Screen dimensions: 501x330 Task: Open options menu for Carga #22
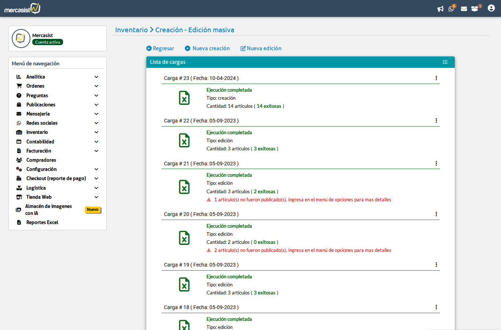[x=436, y=121]
